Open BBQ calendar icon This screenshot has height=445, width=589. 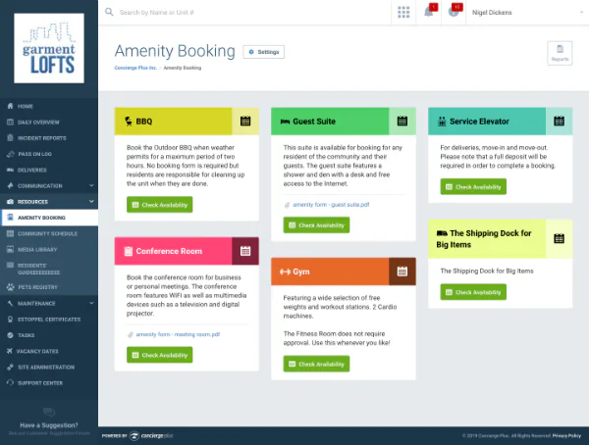click(245, 122)
